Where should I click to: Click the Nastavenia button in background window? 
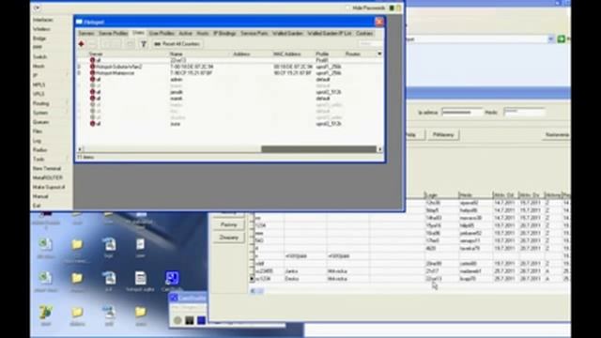(x=556, y=135)
